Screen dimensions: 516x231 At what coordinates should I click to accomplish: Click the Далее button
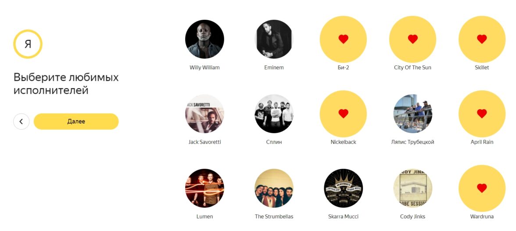coord(76,121)
